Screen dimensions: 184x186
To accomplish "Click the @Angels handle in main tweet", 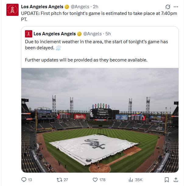I will [80, 7].
